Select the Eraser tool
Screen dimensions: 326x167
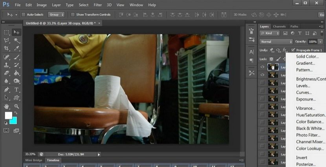point(6,73)
